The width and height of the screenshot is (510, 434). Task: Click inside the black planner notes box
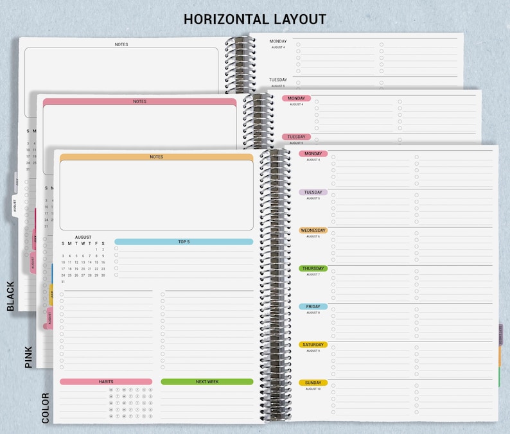click(x=121, y=70)
